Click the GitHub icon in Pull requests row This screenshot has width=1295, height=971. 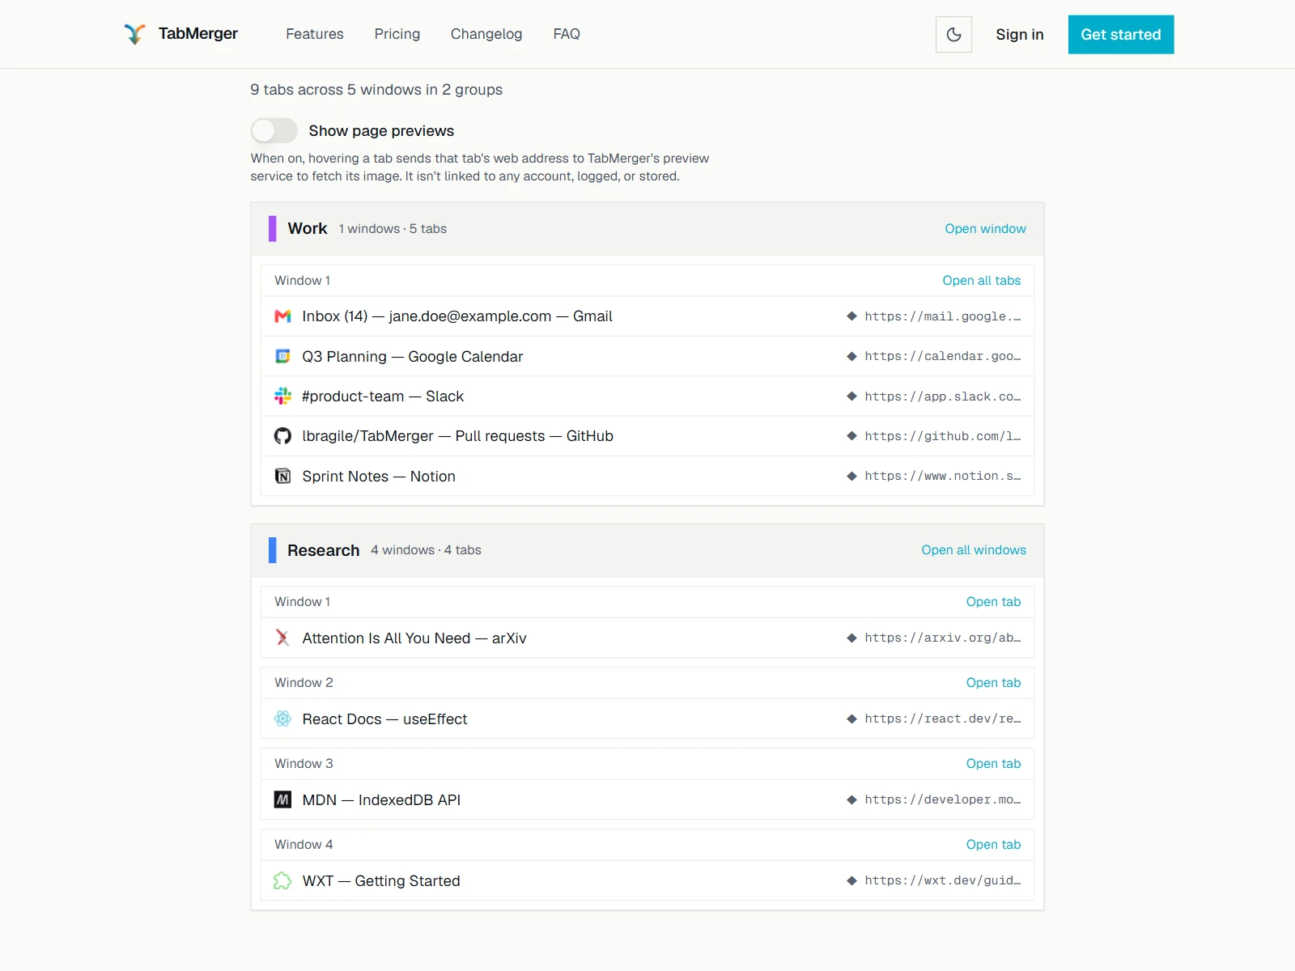click(x=282, y=436)
